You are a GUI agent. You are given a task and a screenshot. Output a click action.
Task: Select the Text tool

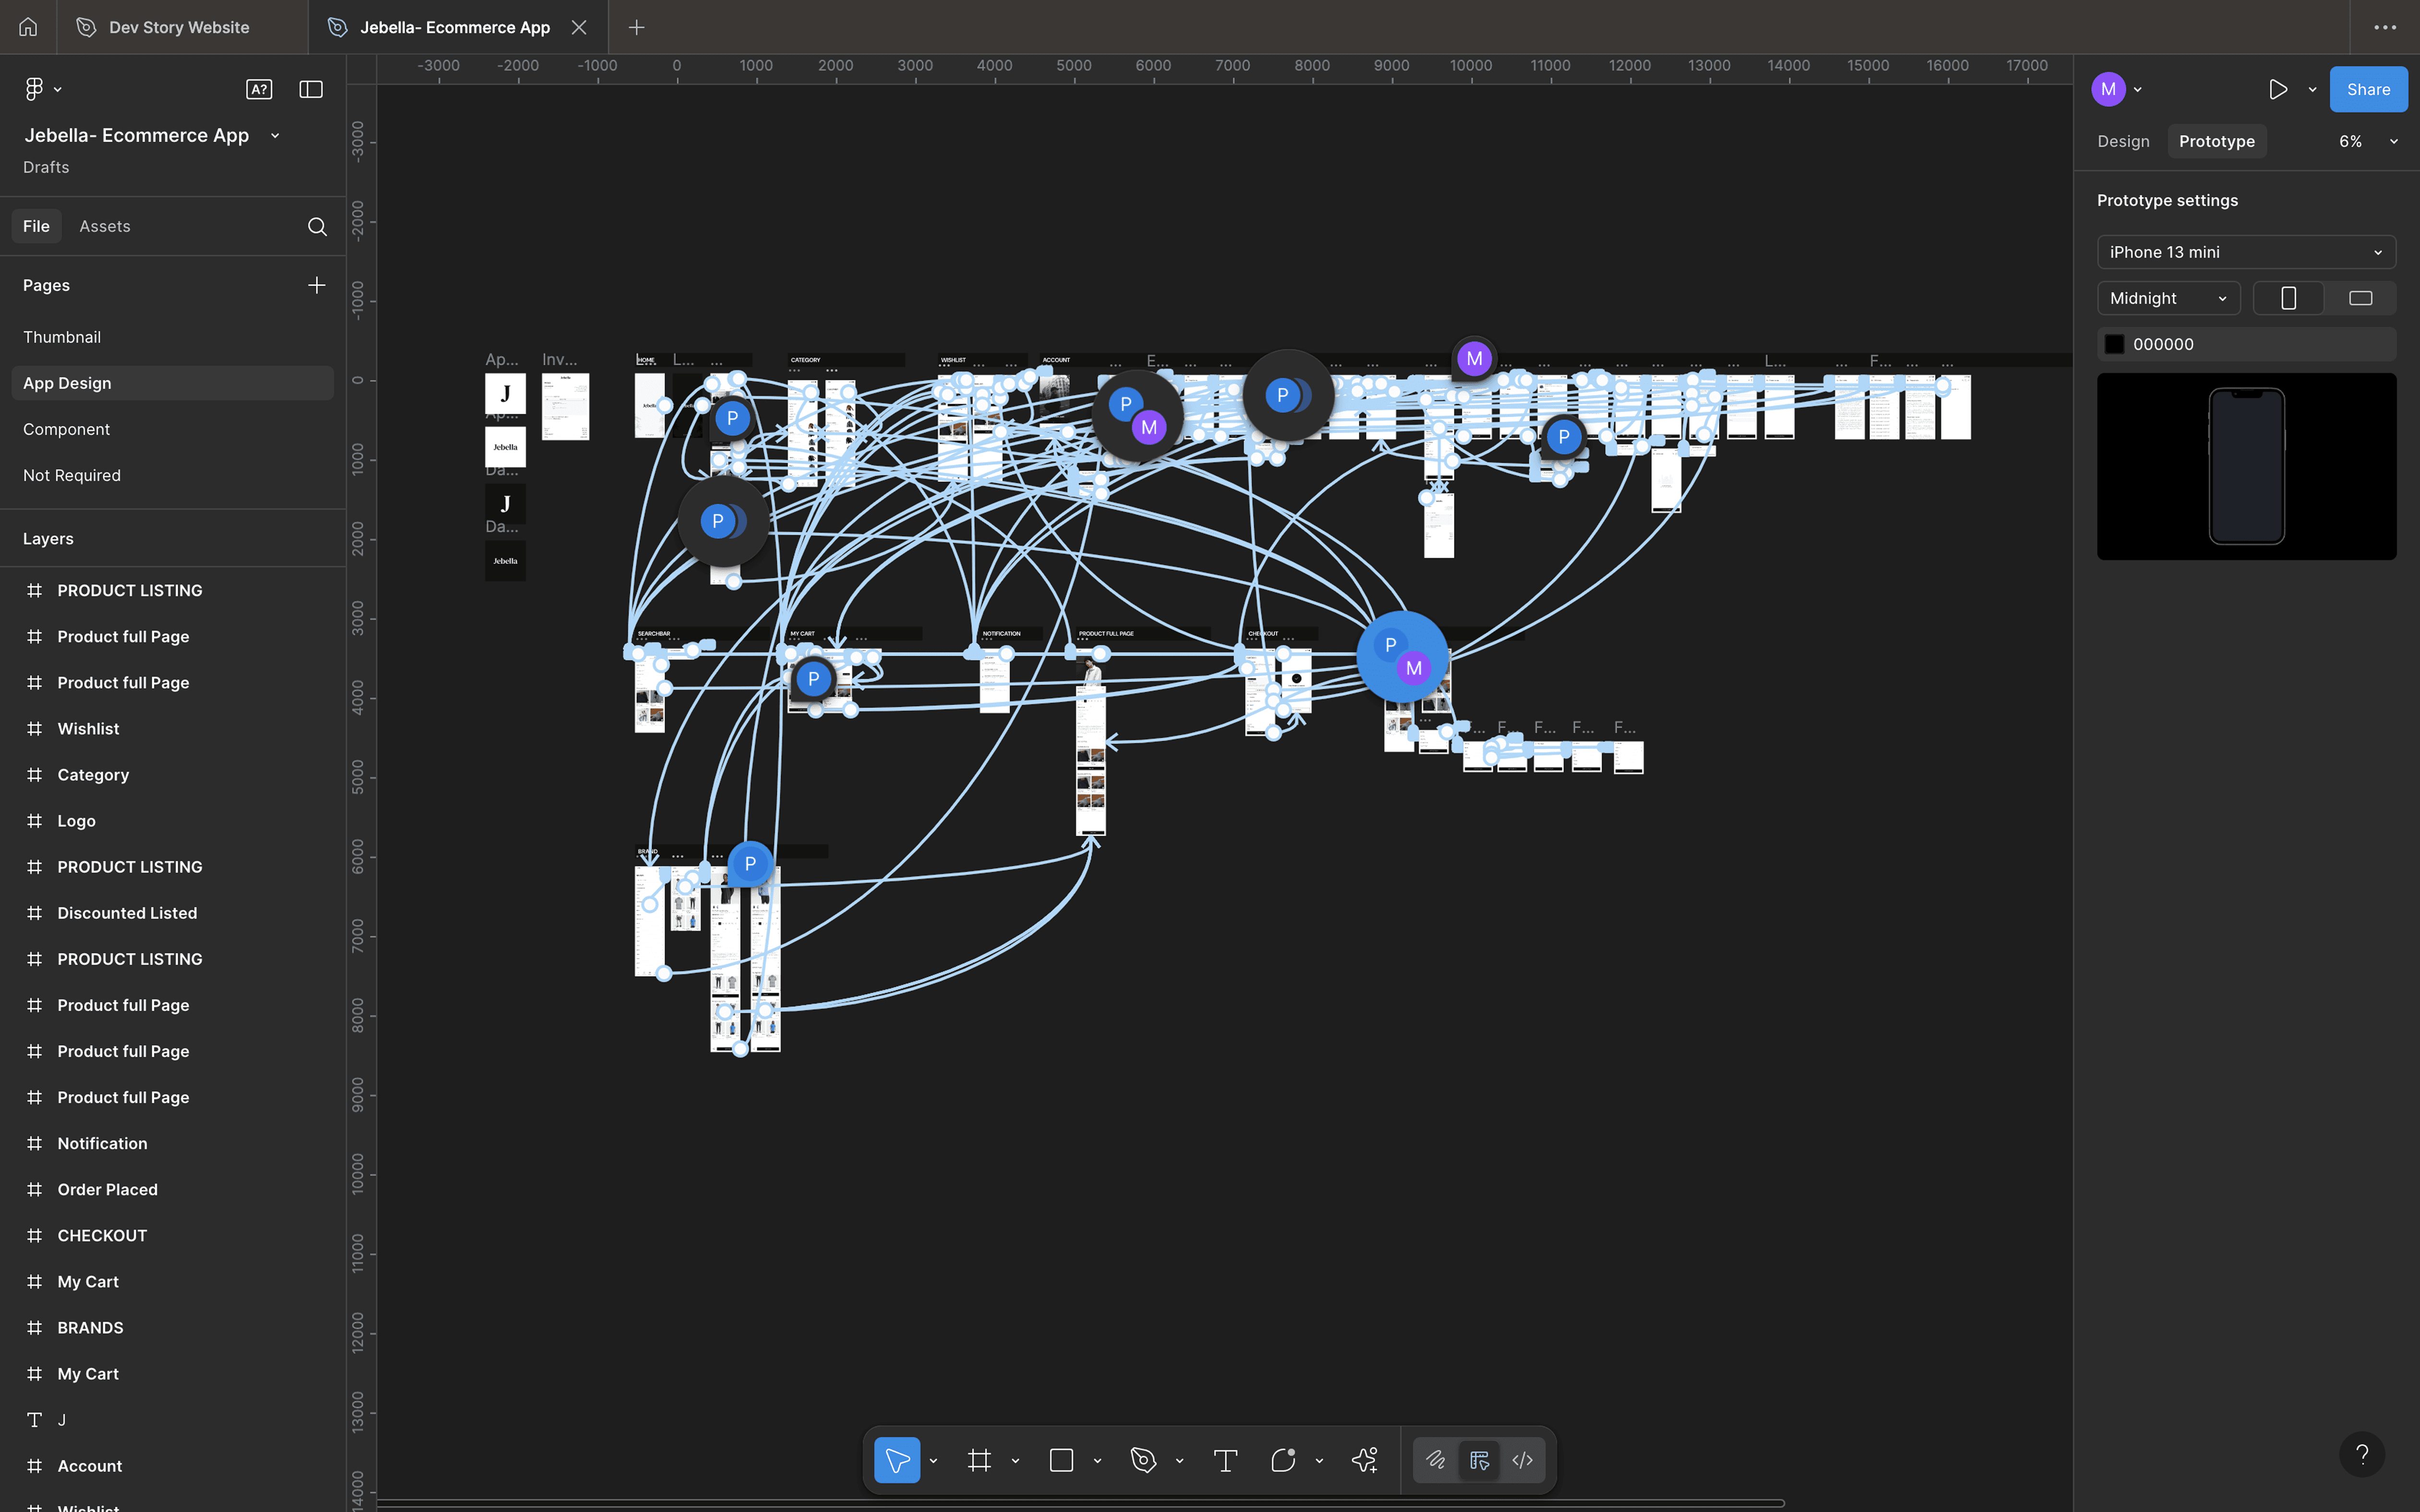tap(1225, 1460)
